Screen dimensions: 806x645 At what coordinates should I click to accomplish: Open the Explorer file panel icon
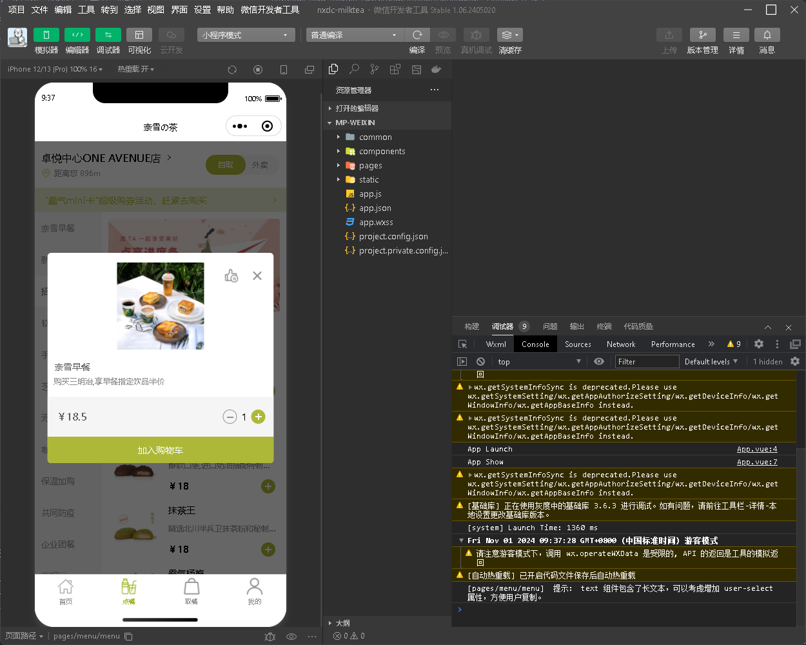coord(333,69)
